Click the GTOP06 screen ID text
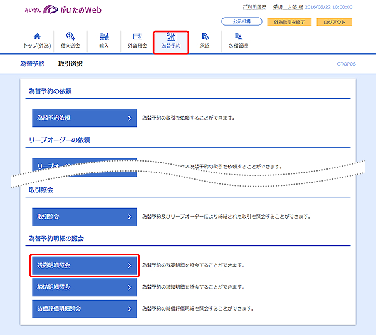376x335 pixels. 346,64
